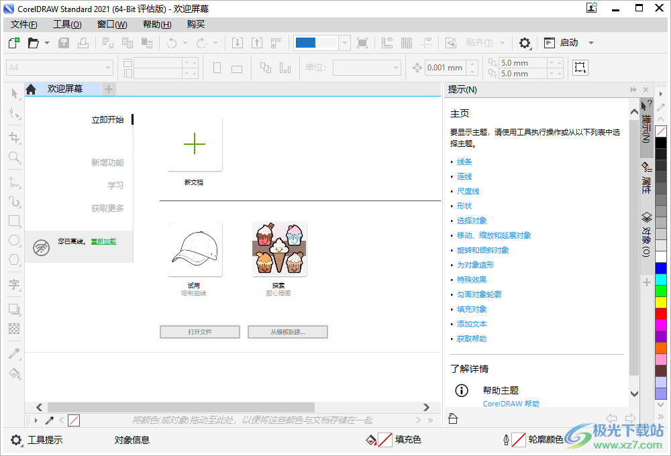Image resolution: width=671 pixels, height=456 pixels.
Task: Open the 购买 menu
Action: 195,24
